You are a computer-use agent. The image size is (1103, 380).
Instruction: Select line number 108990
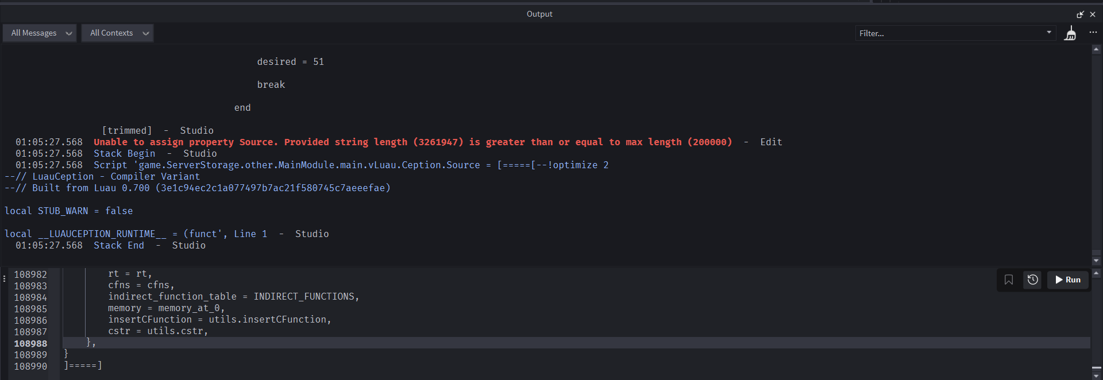pos(30,366)
